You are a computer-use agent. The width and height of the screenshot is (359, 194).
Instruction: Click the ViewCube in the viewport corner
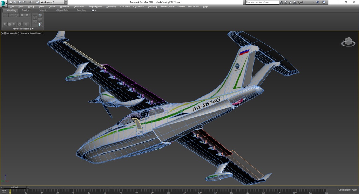pyautogui.click(x=348, y=42)
